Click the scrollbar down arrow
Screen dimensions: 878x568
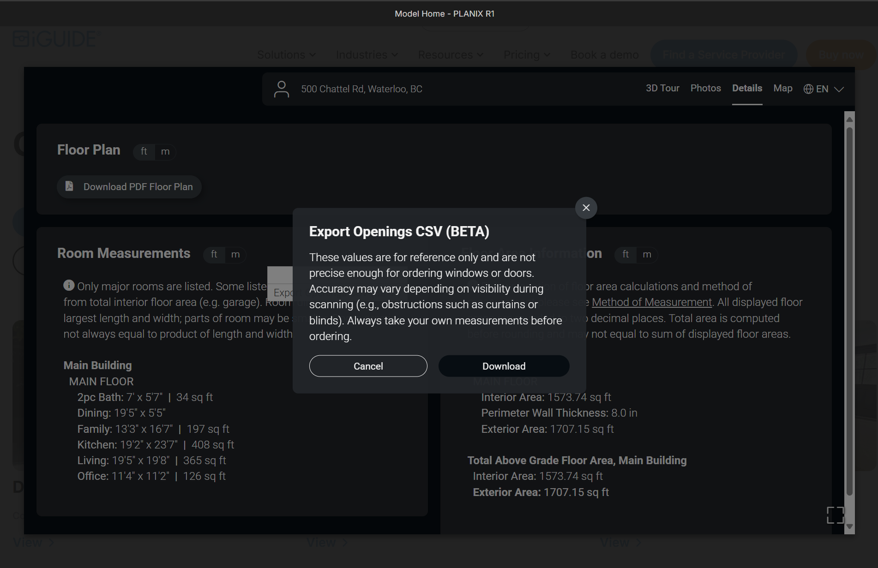[849, 526]
